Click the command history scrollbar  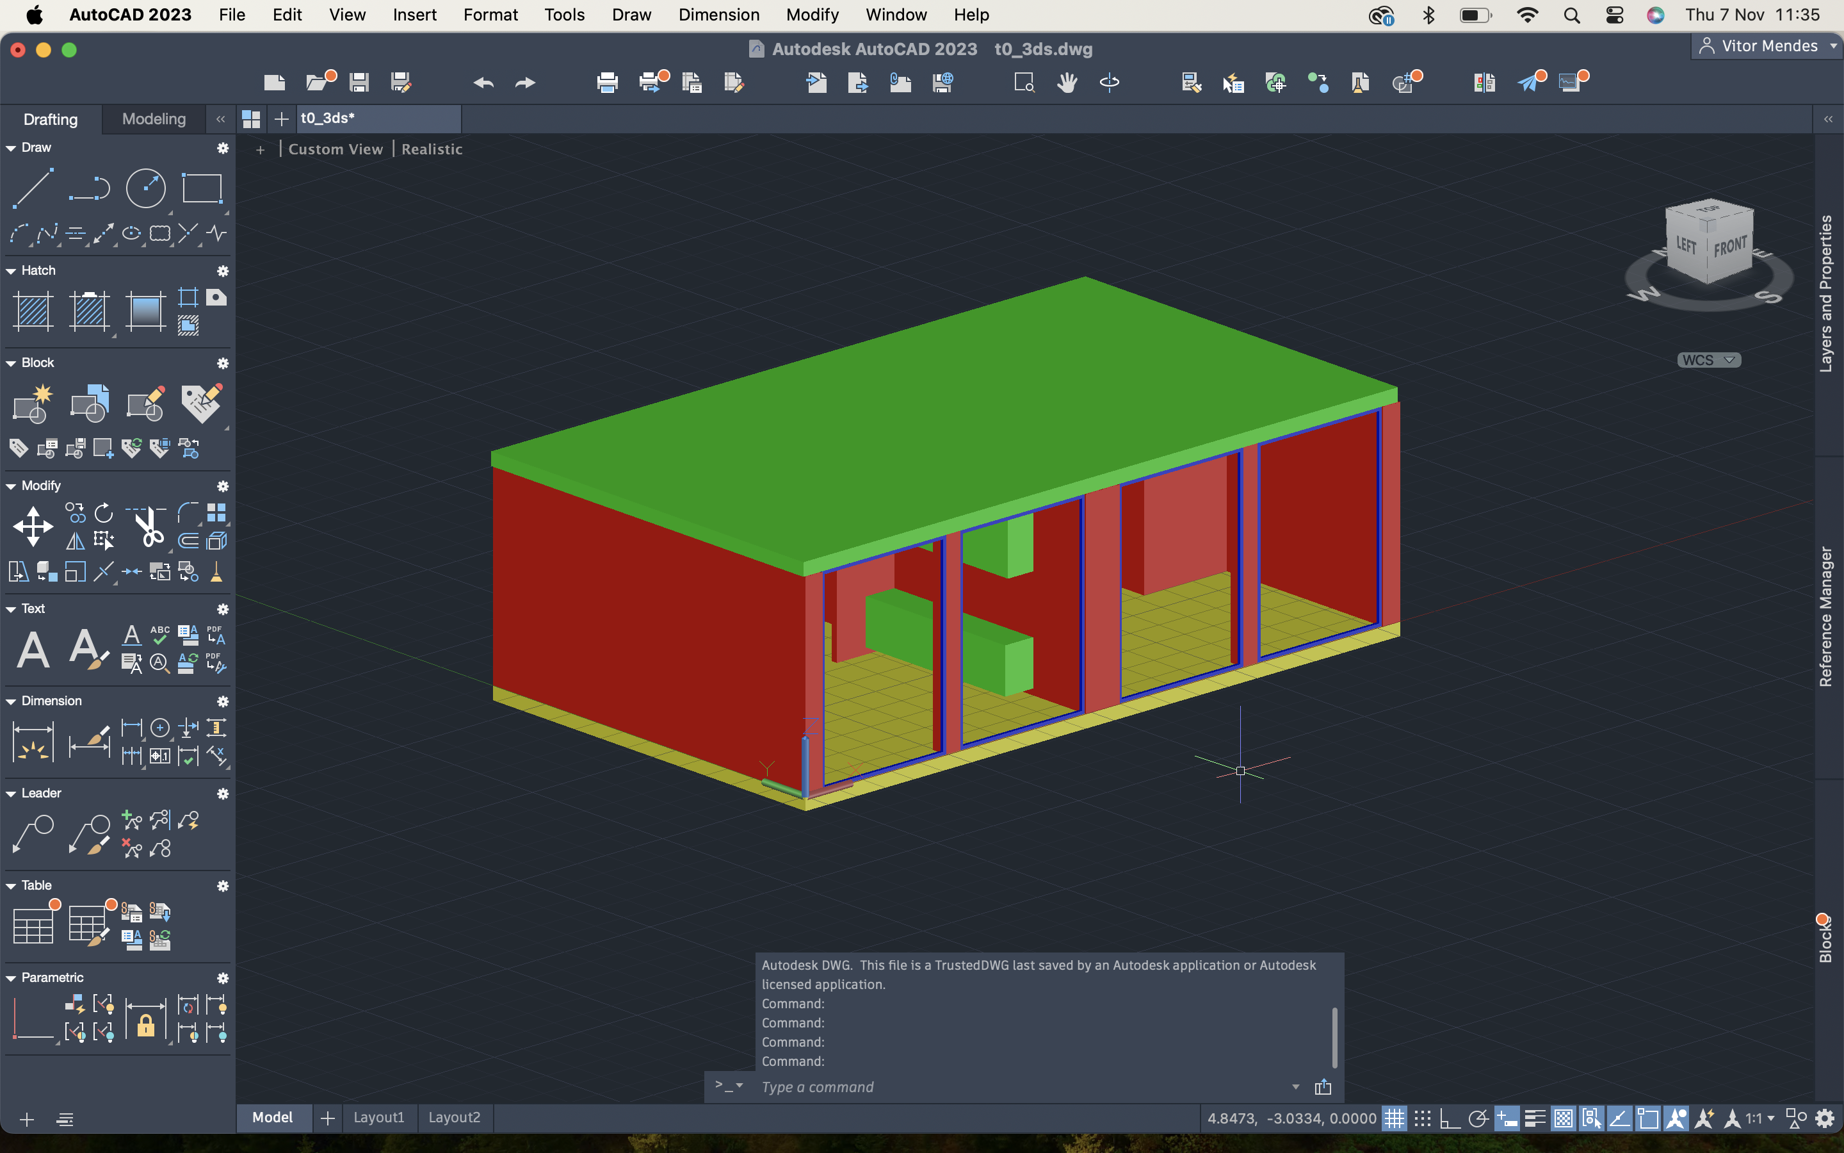pyautogui.click(x=1334, y=1038)
